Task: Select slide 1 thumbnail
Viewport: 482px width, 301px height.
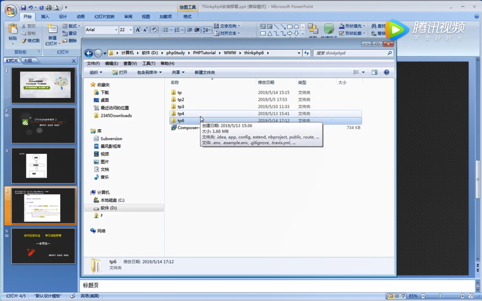Action: [43, 85]
